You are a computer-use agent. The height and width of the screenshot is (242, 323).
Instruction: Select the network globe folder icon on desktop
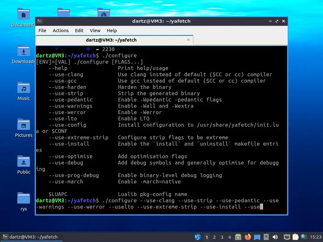pos(103,12)
